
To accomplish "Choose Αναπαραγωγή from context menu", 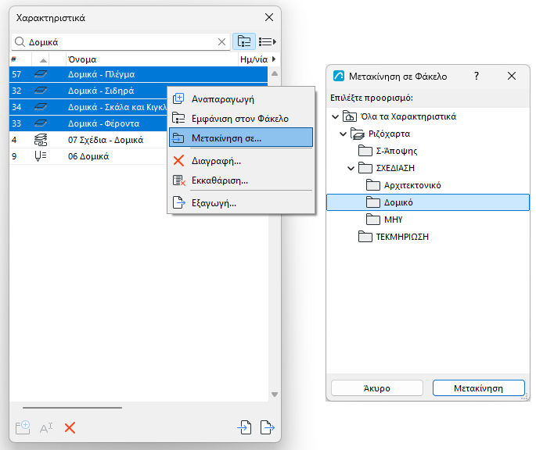I will [241, 99].
